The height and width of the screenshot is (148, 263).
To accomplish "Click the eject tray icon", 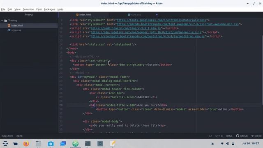I will click(x=212, y=143).
